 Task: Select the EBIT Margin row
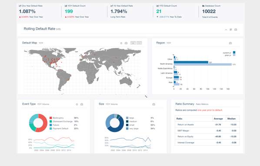pos(207,131)
